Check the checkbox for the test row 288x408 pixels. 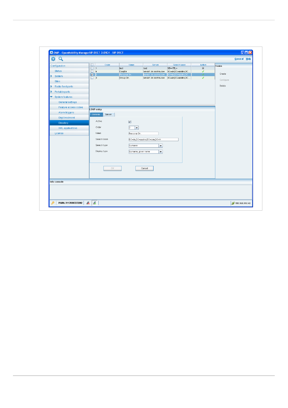click(92, 68)
